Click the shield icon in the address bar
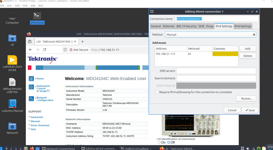 coord(65,50)
